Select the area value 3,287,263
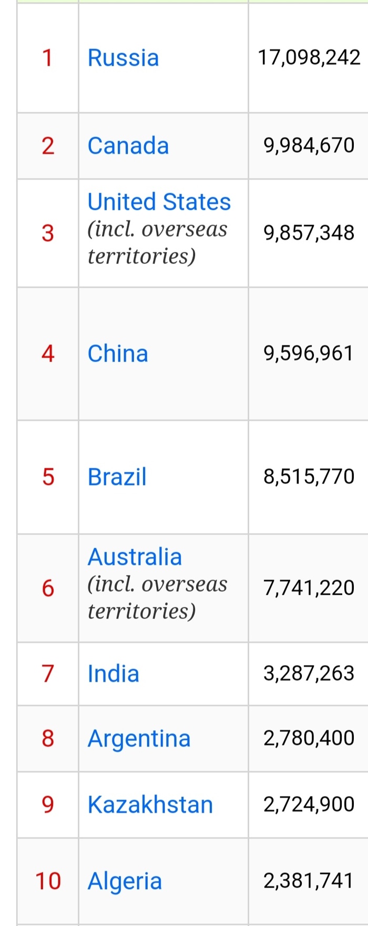The image size is (368, 926). tap(309, 674)
